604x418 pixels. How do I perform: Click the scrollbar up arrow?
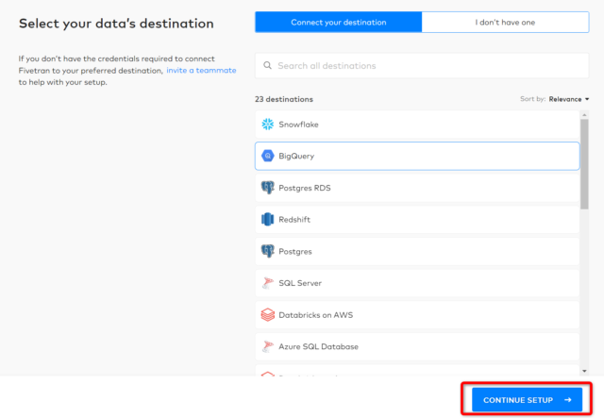point(584,115)
